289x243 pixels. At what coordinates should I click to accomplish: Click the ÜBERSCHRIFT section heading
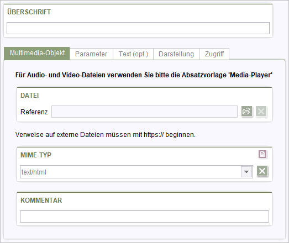(29, 12)
